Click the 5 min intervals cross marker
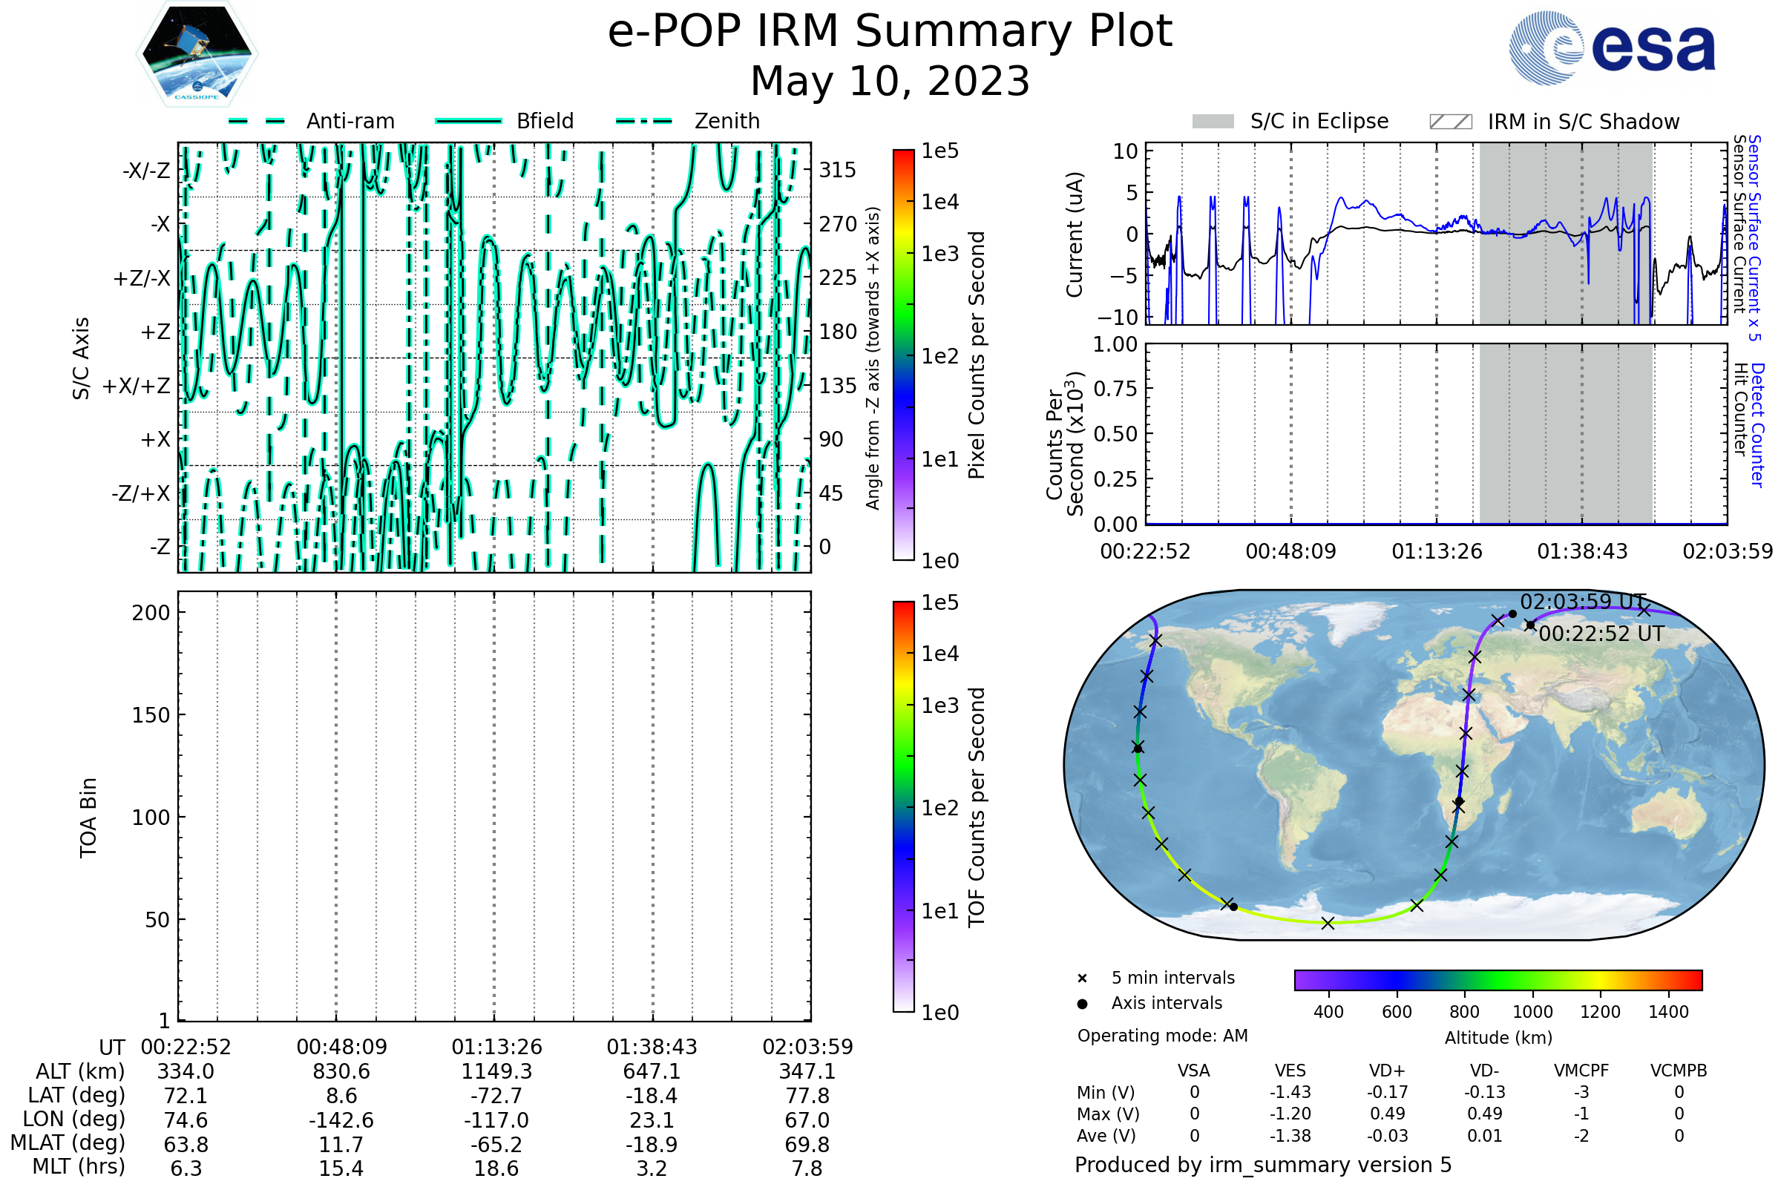The width and height of the screenshot is (1781, 1187). pyautogui.click(x=1082, y=979)
